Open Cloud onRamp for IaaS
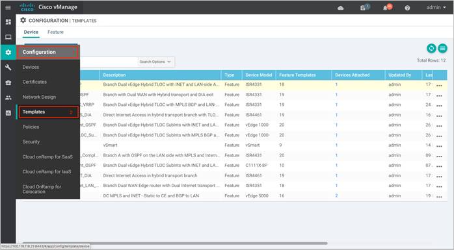 tap(47, 171)
